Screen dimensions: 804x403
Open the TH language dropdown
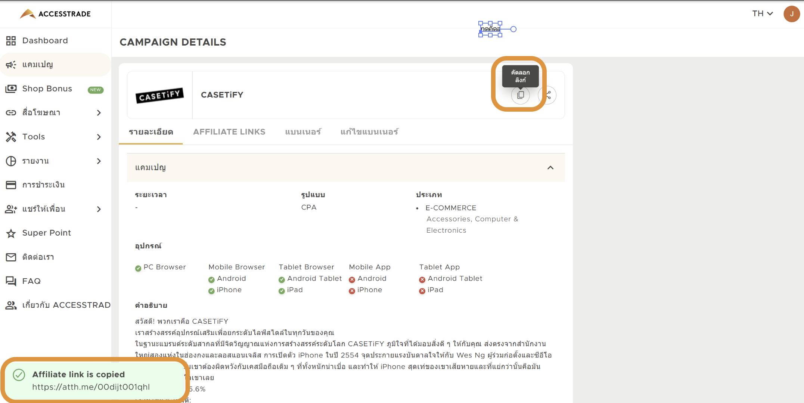(762, 13)
